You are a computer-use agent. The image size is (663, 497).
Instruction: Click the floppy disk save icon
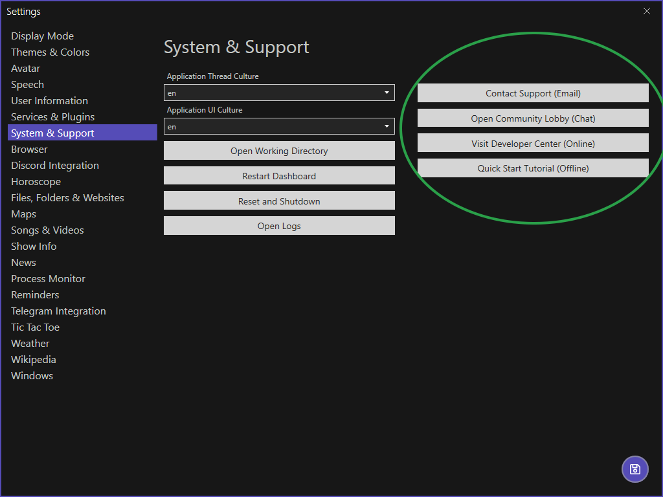[635, 469]
